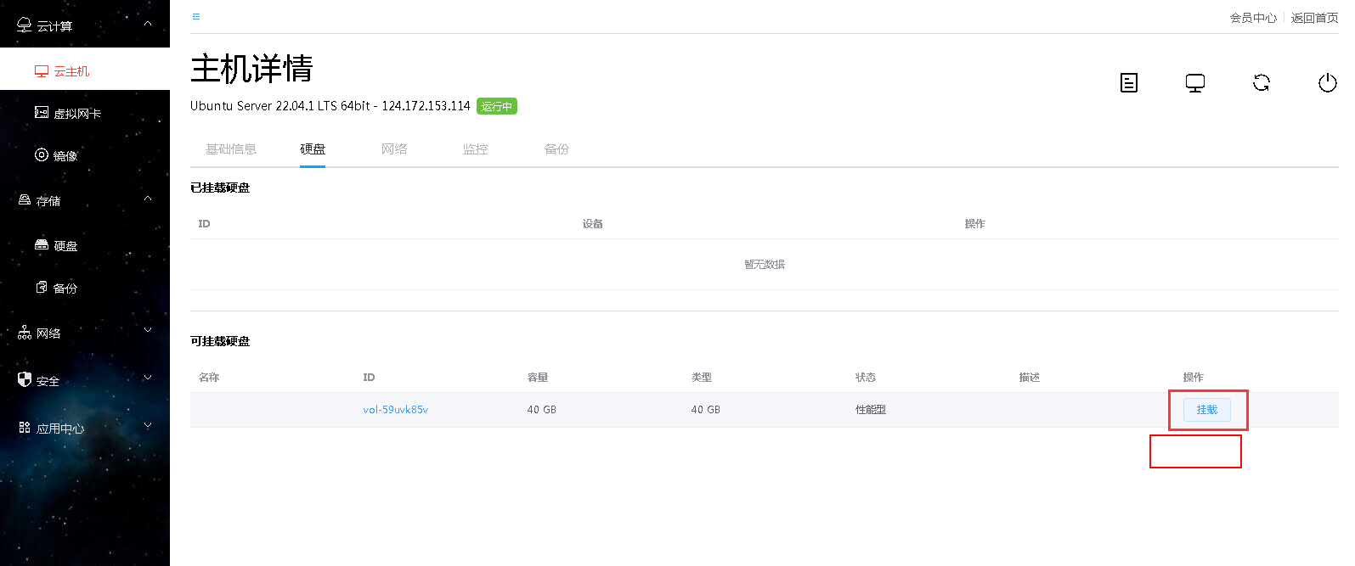Click the 挂载 button for vol-59uvk85v
Screen dimensions: 1355x566
1206,410
